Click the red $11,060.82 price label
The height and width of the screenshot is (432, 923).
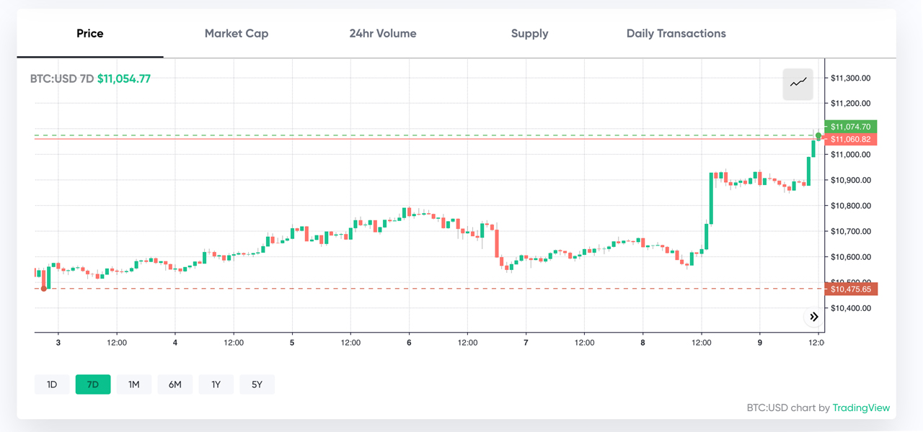851,139
